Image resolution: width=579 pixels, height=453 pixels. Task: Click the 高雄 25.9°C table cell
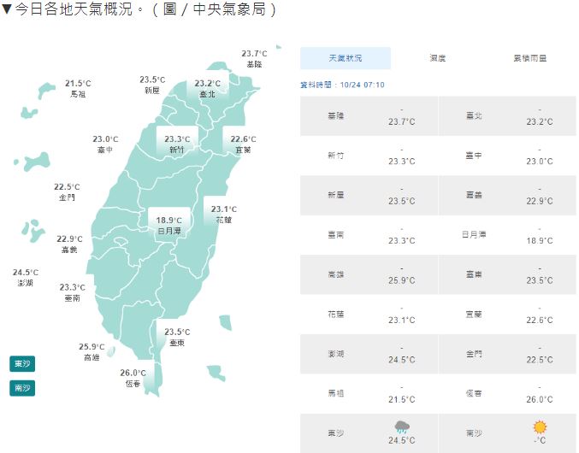click(x=369, y=274)
